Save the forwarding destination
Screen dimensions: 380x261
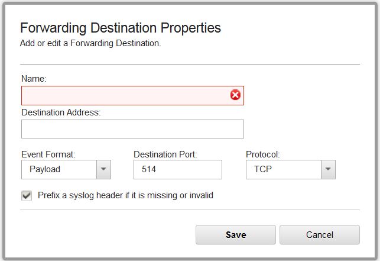[x=236, y=235]
